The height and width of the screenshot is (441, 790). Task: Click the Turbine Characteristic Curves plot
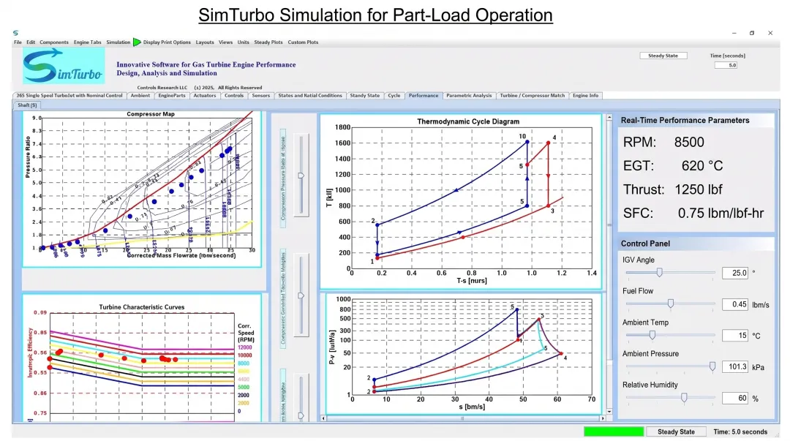click(x=142, y=359)
